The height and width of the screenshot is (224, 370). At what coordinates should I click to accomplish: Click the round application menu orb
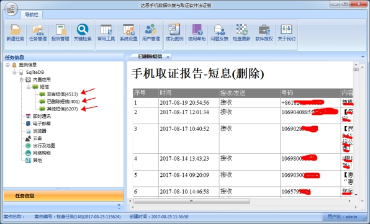click(11, 9)
